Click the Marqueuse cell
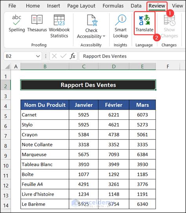This screenshot has width=186, height=213. [x=45, y=154]
